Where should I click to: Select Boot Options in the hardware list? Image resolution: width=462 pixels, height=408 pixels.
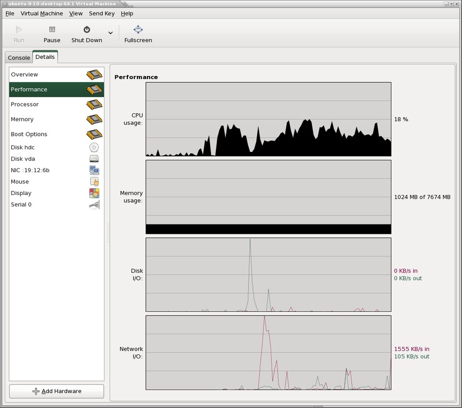29,134
